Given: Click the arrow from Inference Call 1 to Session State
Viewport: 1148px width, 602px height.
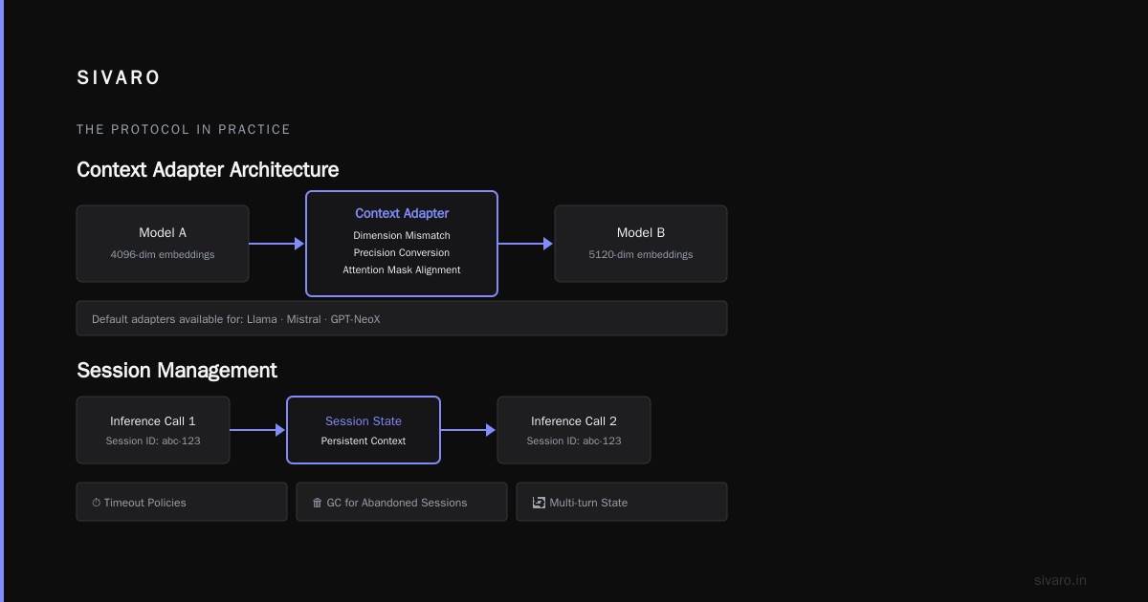Looking at the screenshot, I should tap(257, 430).
